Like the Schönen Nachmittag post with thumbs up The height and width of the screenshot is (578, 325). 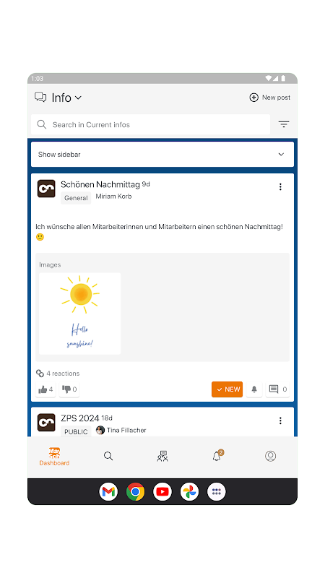pyautogui.click(x=45, y=389)
